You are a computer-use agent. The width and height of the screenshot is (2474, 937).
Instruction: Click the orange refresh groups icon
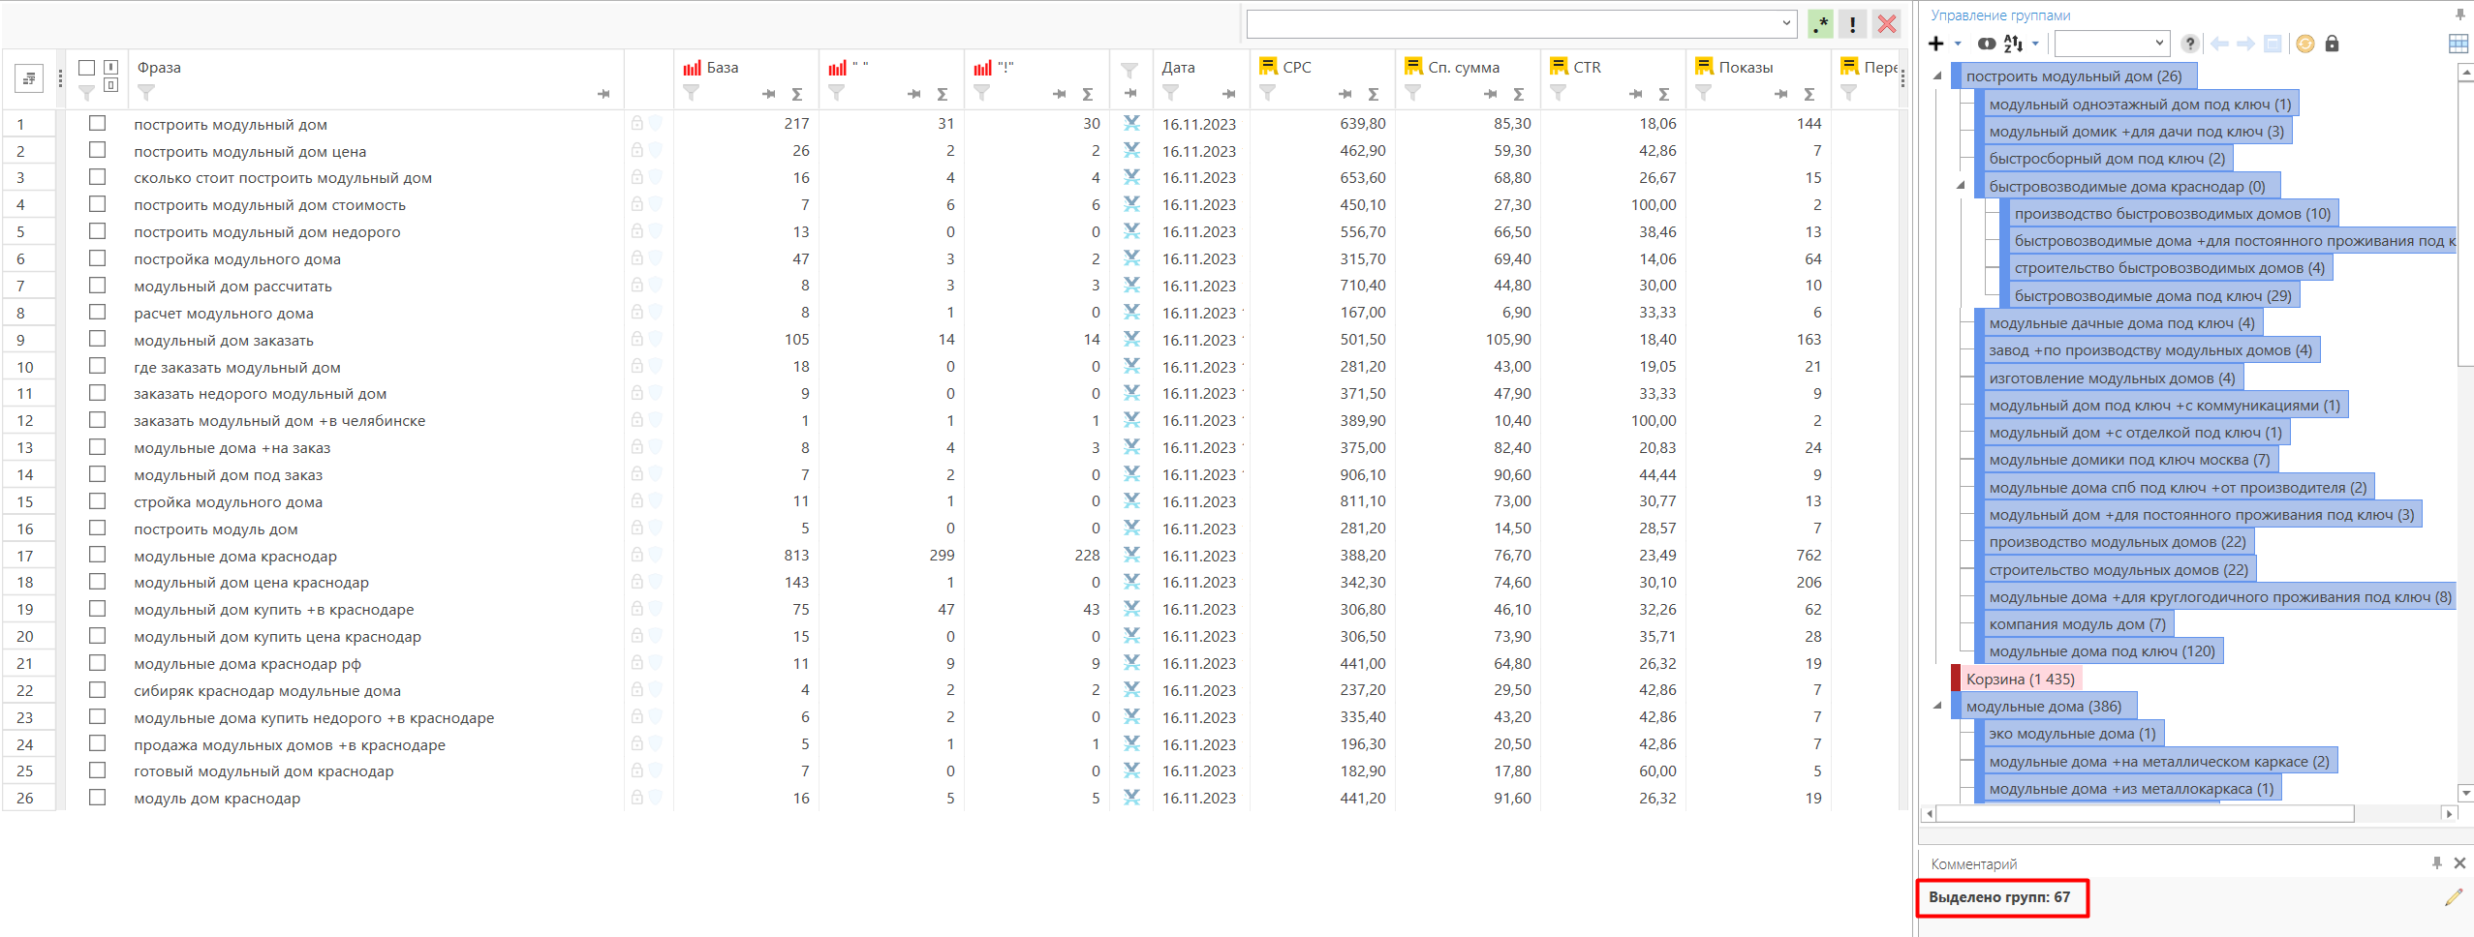pos(2305,44)
